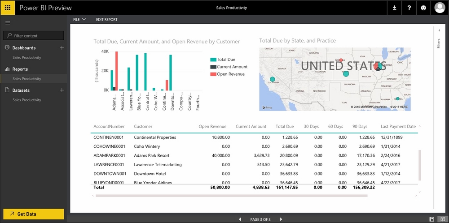449x223 pixels.
Task: Go to the previous report page arrow
Action: tap(240, 219)
